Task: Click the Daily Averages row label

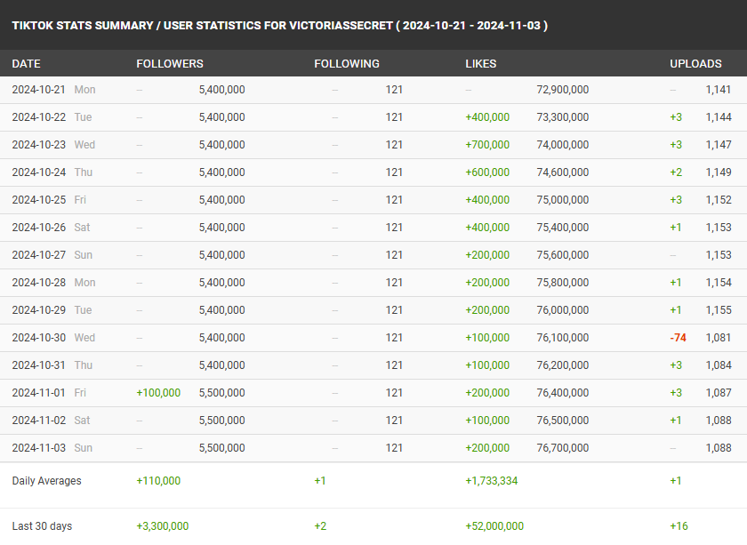Action: point(46,481)
